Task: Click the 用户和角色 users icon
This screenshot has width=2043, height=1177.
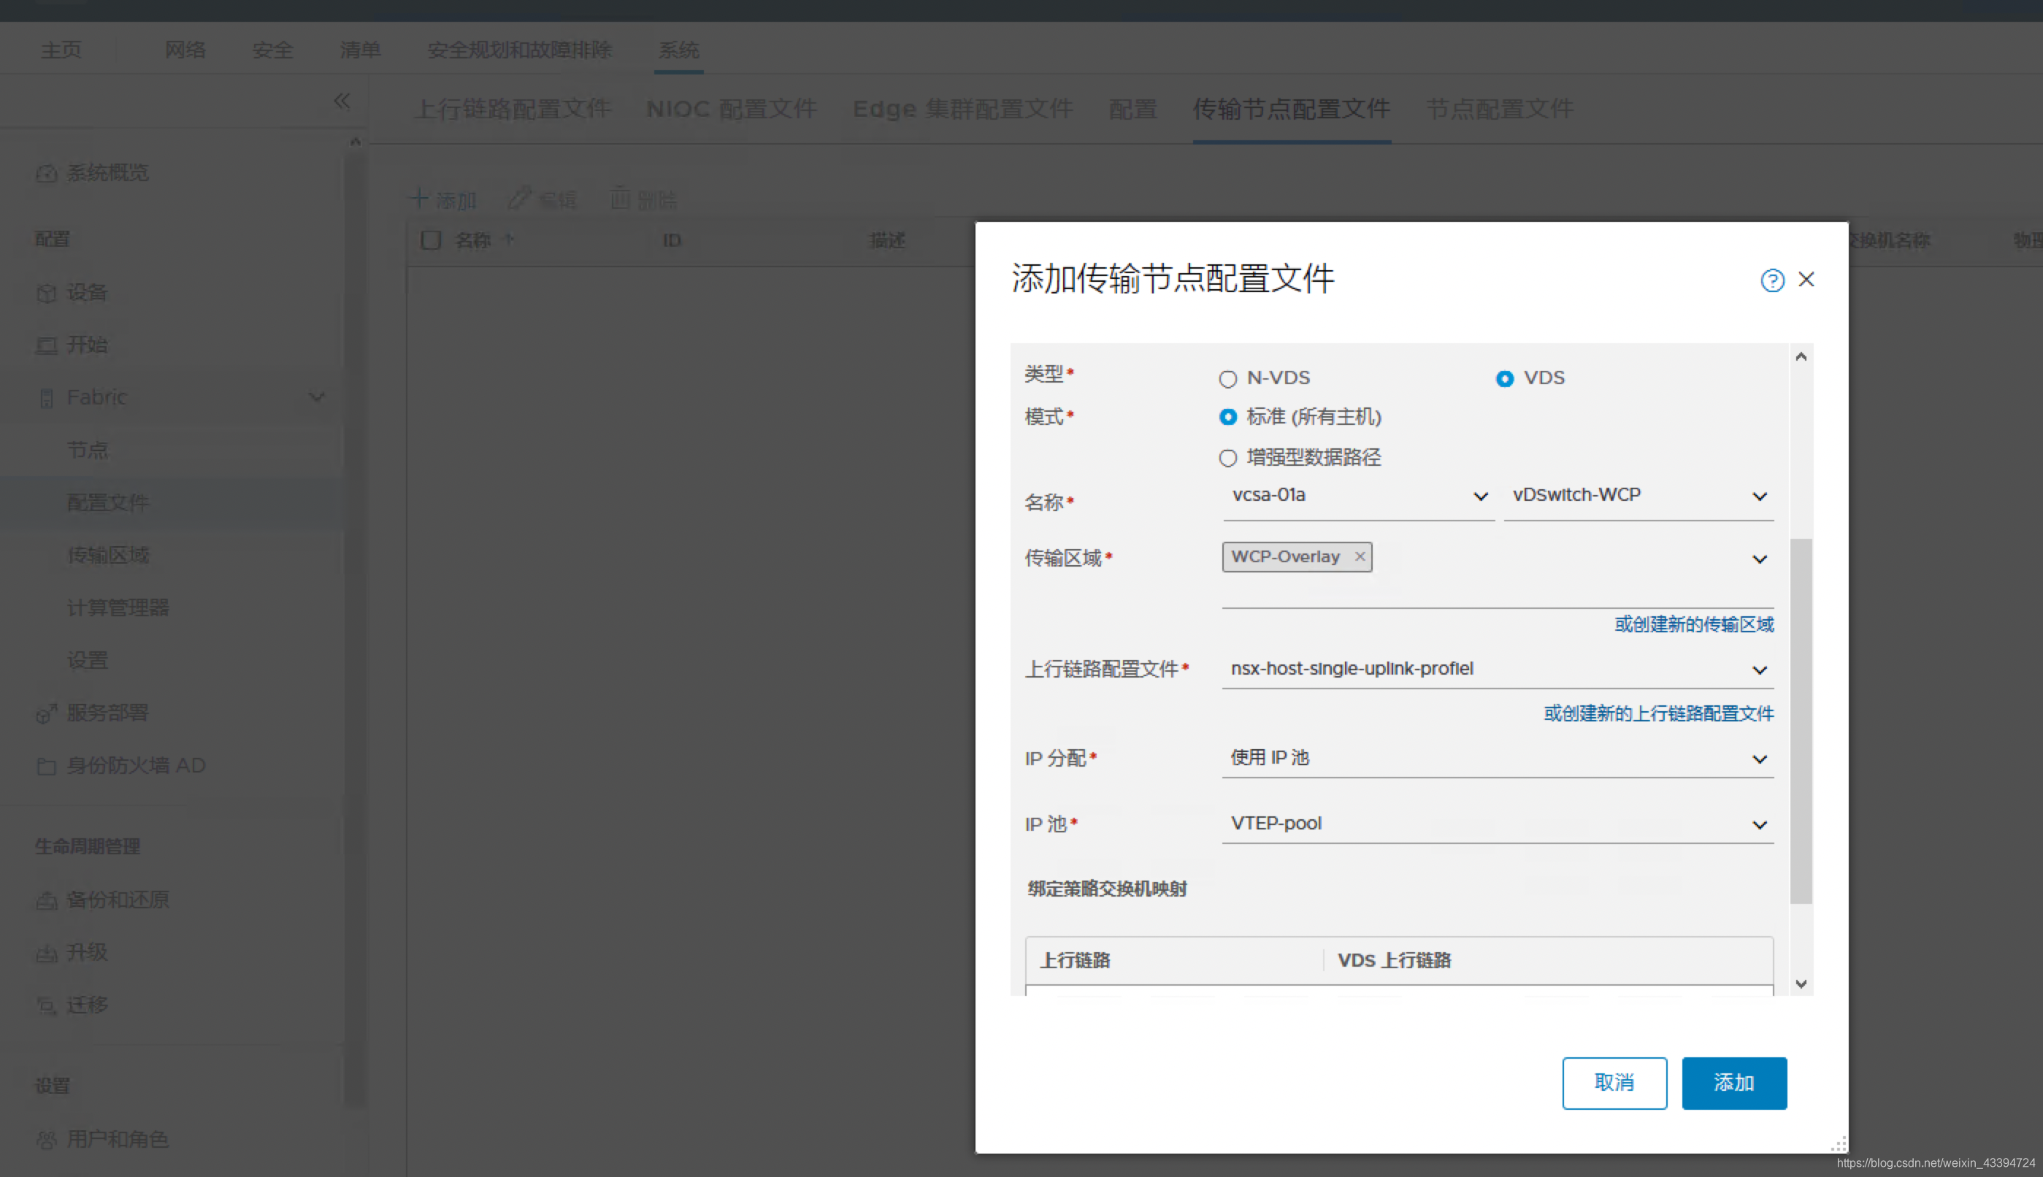Action: [x=46, y=1140]
